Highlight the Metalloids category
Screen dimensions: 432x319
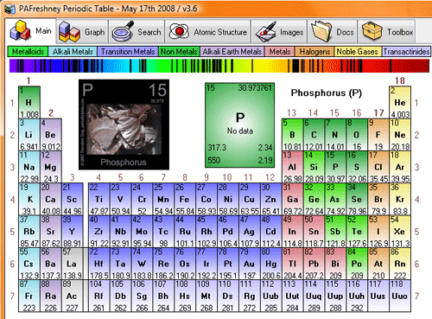pyautogui.click(x=28, y=52)
